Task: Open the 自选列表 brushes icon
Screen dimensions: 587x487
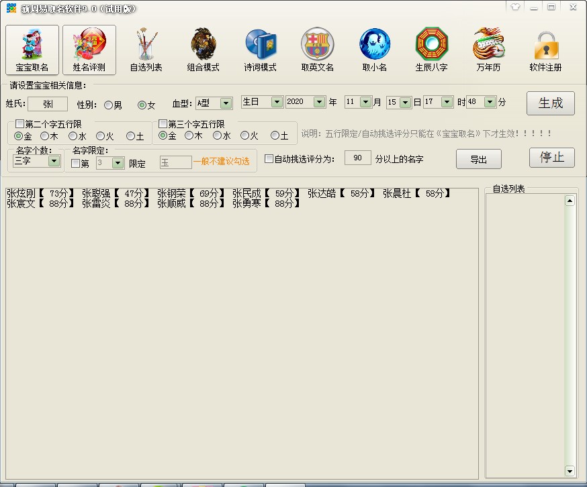Action: pos(146,50)
